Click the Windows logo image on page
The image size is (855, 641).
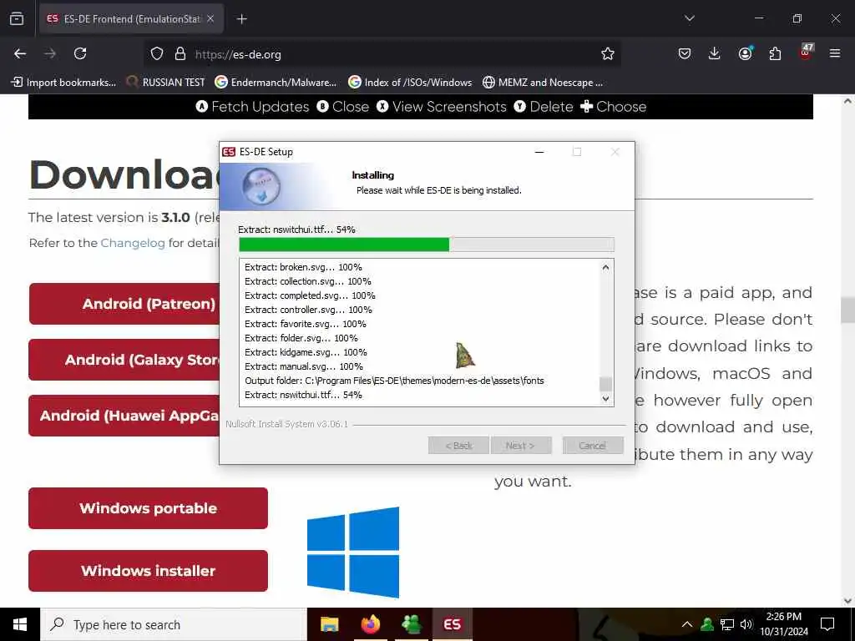(353, 553)
